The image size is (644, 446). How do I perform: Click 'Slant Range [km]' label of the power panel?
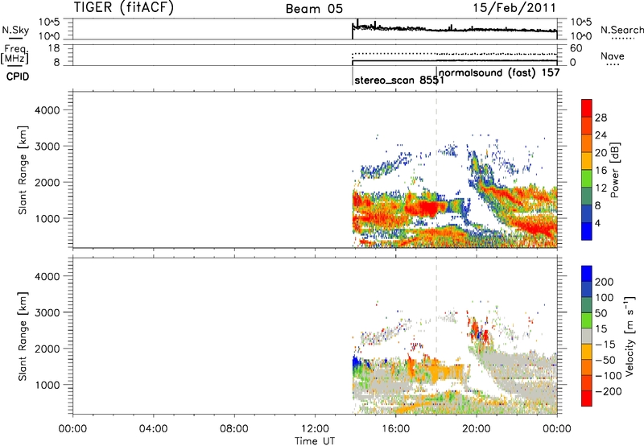coord(23,170)
